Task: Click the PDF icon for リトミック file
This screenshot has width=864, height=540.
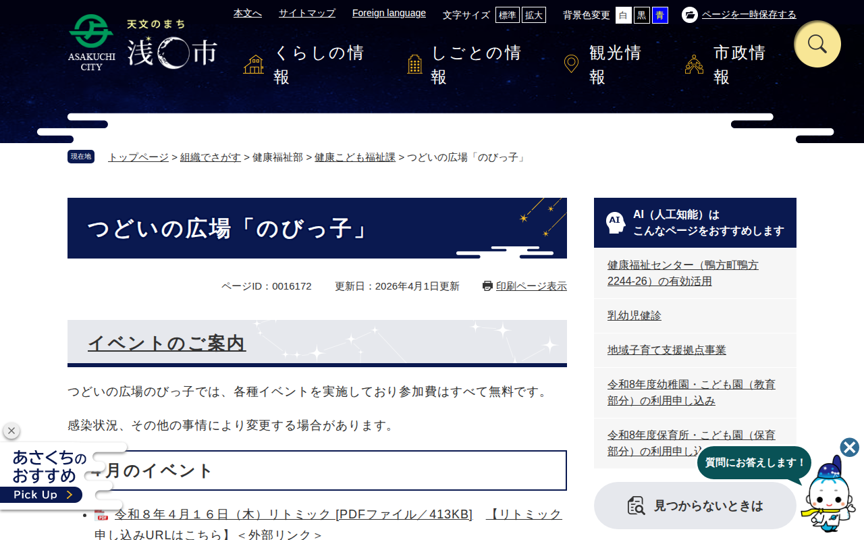Action: tap(101, 514)
